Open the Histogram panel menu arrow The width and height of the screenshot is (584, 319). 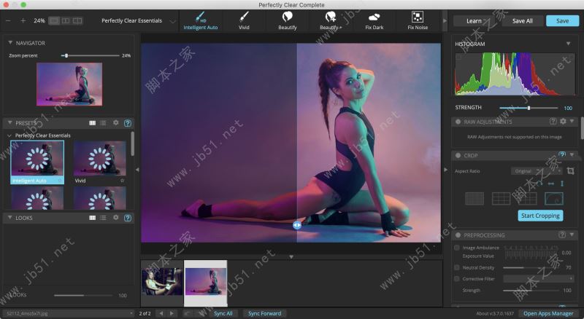[x=569, y=44]
